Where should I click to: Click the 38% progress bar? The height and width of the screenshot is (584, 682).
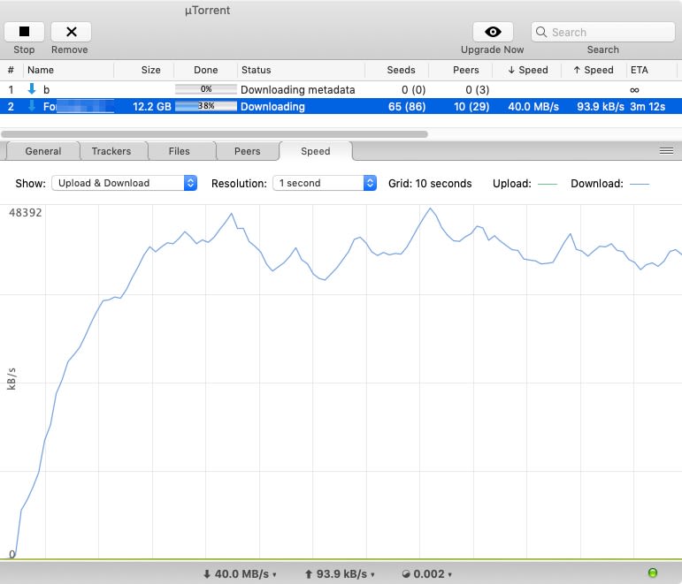click(x=206, y=106)
